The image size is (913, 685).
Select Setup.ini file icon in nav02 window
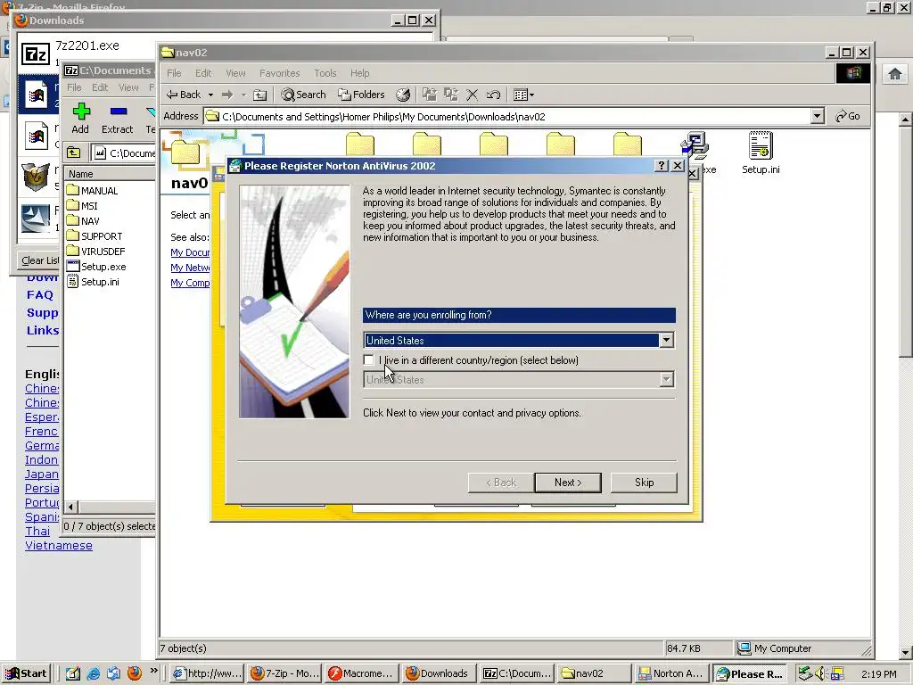[x=761, y=153]
